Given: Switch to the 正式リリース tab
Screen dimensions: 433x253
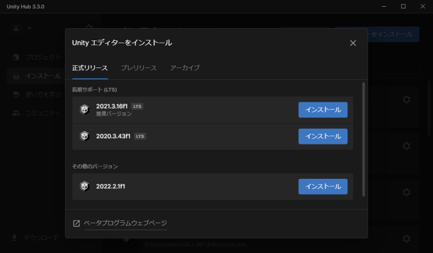Looking at the screenshot, I should [90, 68].
